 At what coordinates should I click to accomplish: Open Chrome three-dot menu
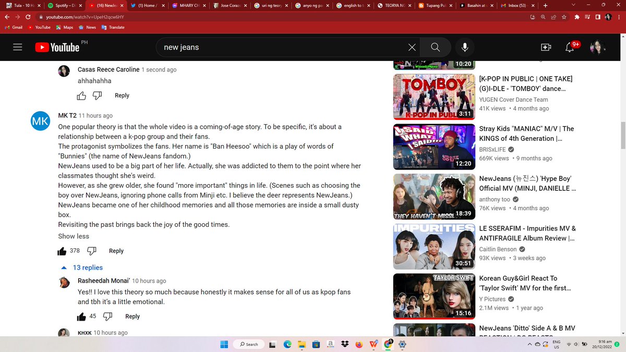(619, 17)
